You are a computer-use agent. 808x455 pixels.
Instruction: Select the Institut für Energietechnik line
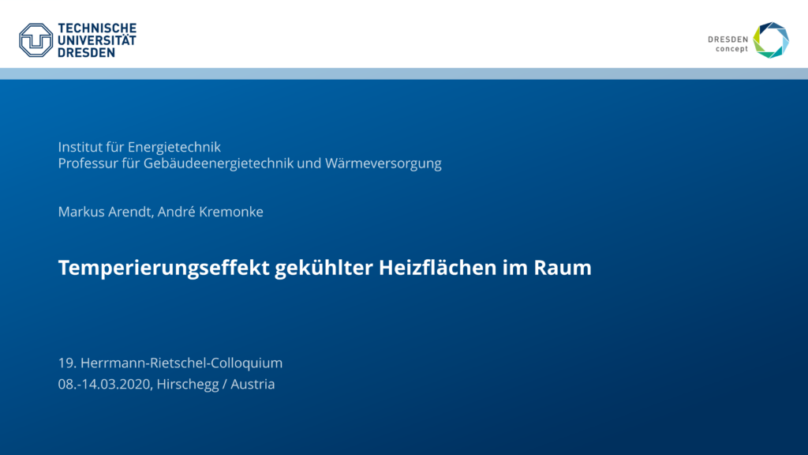140,147
